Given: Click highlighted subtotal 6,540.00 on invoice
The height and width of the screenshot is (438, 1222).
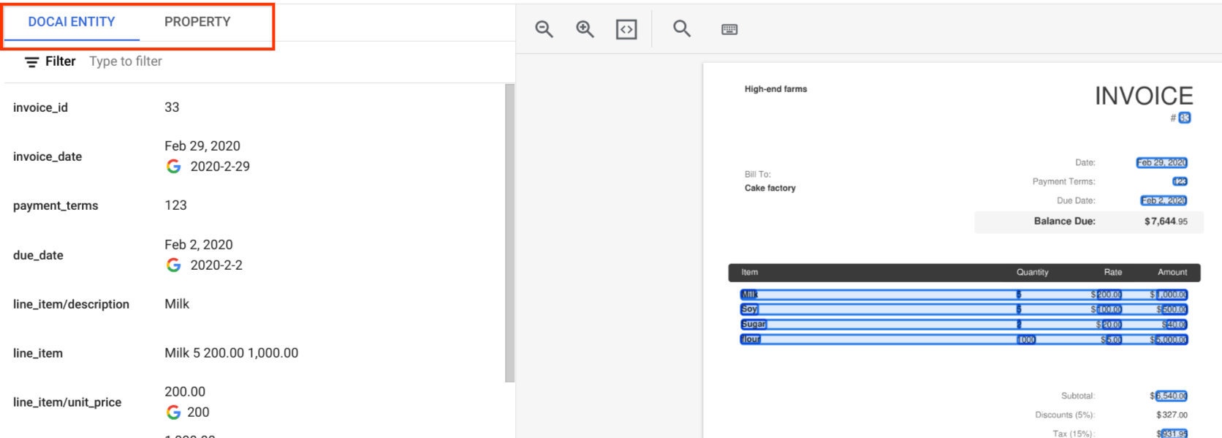Looking at the screenshot, I should pyautogui.click(x=1171, y=396).
